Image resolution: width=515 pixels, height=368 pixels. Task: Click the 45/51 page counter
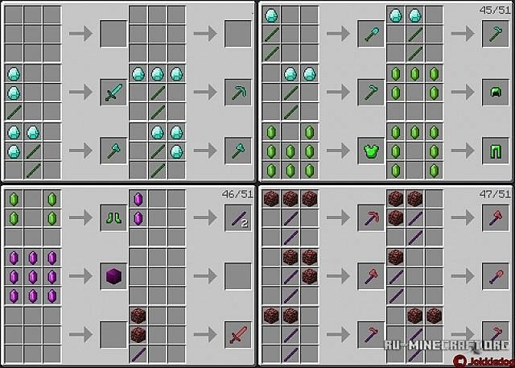[x=495, y=10]
